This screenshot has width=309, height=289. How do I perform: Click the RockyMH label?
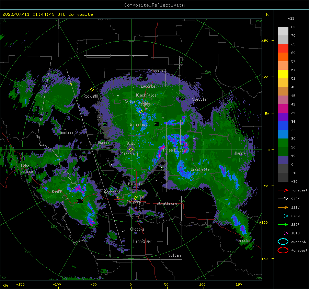coord(91,96)
